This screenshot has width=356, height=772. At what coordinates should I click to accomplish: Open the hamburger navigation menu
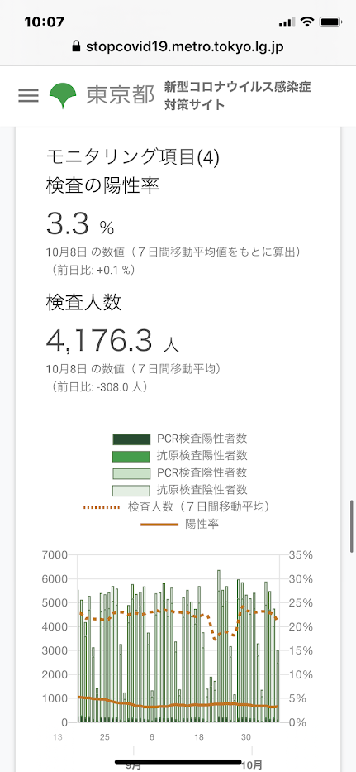pos(28,95)
